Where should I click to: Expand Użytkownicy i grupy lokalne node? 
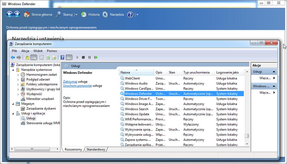coord(18,89)
